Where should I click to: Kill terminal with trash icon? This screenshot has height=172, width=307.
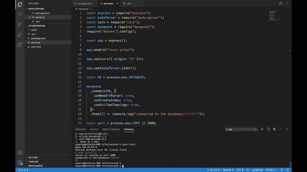274,129
